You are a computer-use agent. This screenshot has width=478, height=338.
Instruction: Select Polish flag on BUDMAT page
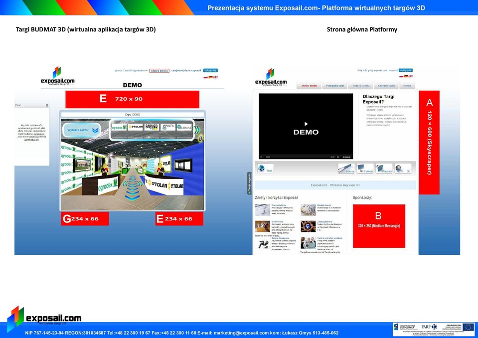206,77
